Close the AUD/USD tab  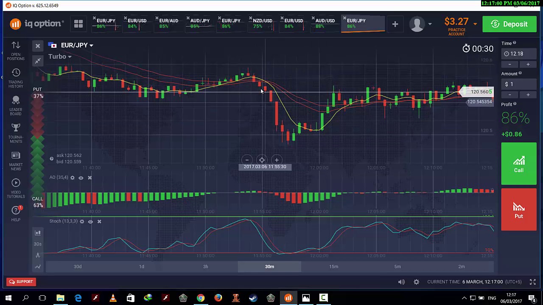(314, 19)
